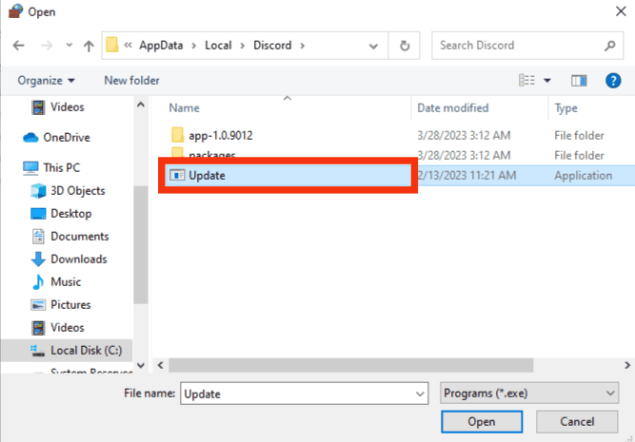Sort by Name column header

pos(184,108)
